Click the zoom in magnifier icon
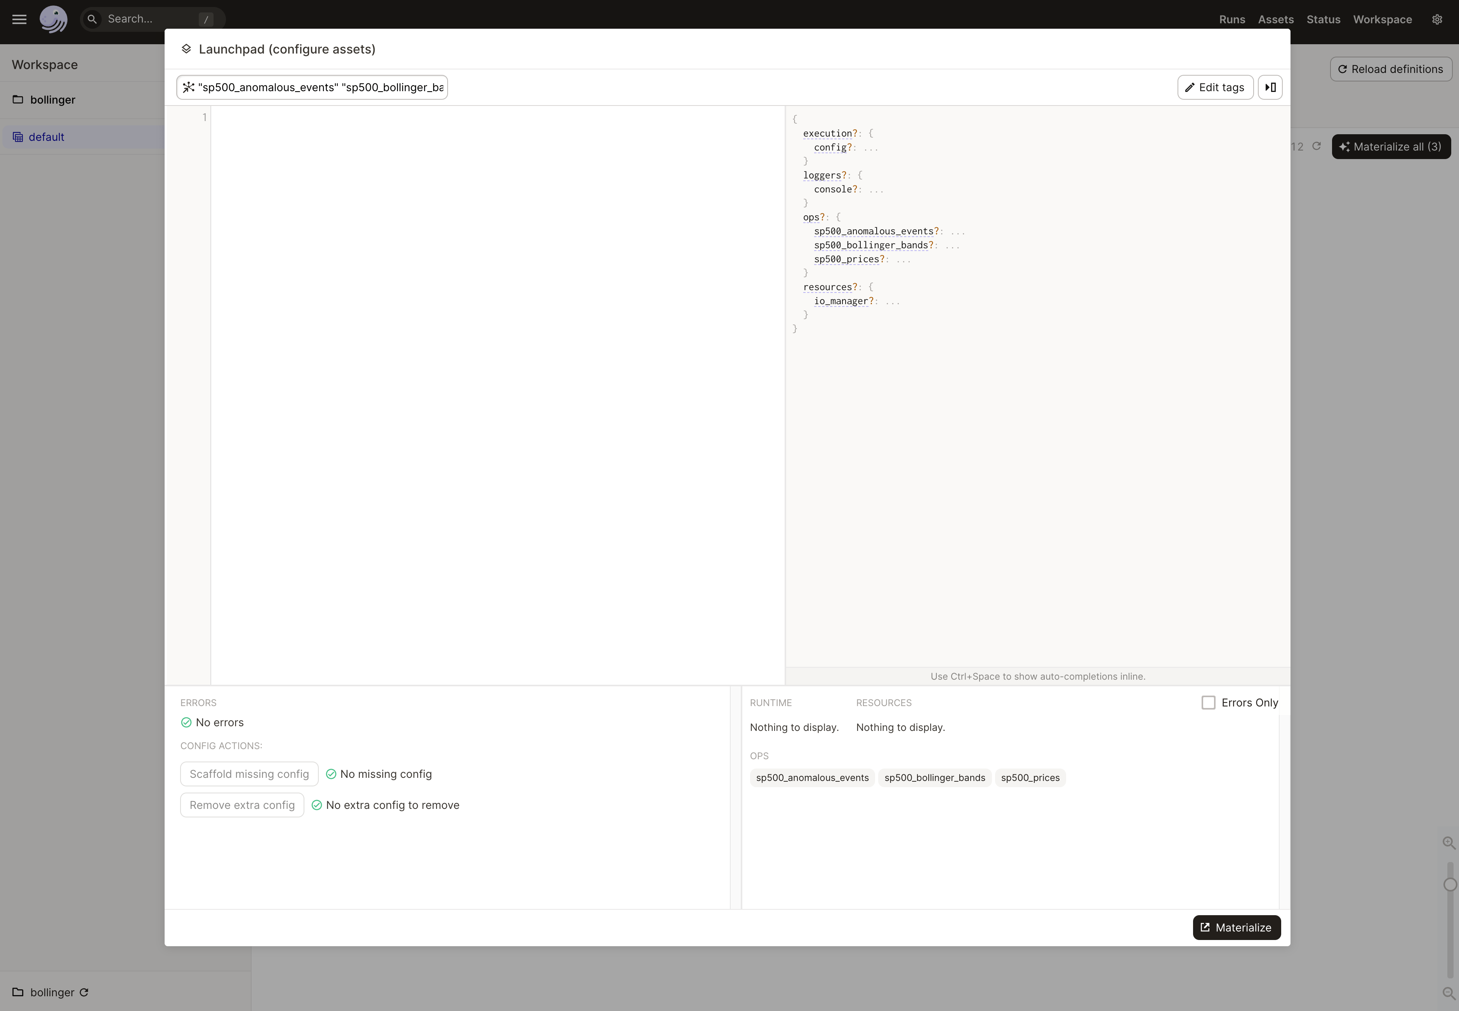 [1449, 843]
